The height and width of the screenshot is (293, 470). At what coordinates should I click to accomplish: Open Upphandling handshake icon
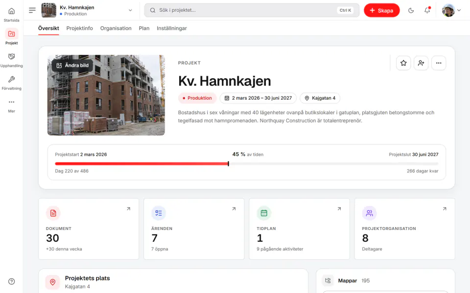point(11,57)
